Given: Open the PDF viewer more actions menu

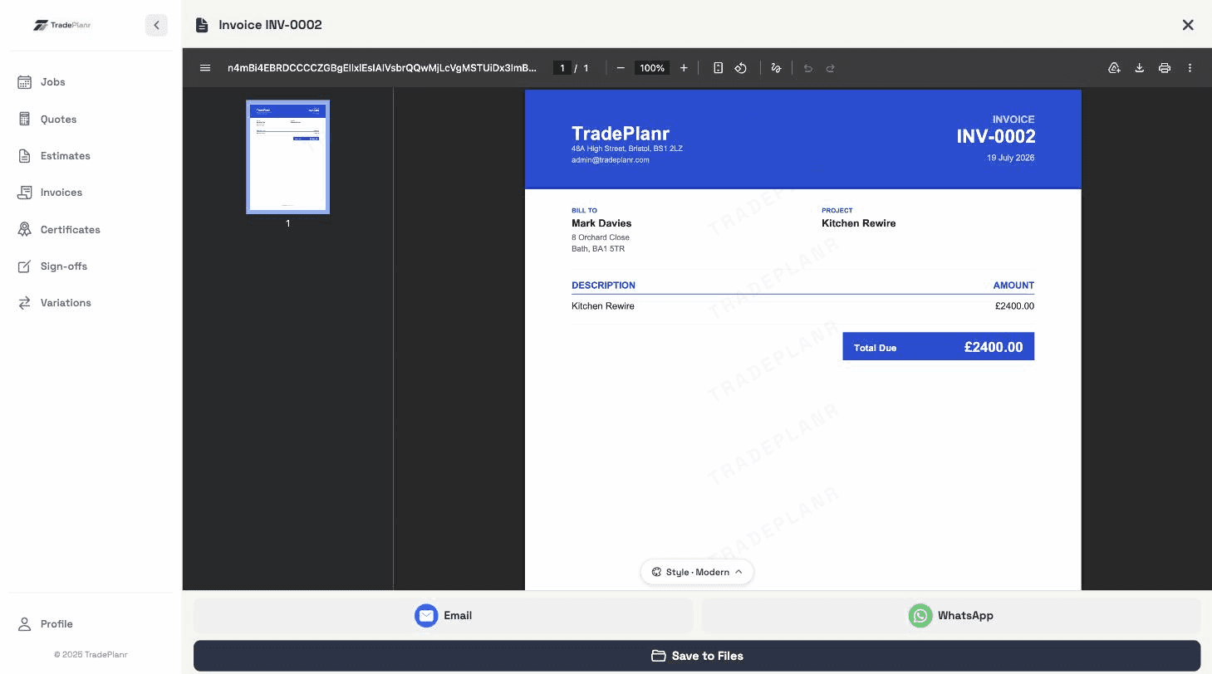Looking at the screenshot, I should (x=1190, y=68).
